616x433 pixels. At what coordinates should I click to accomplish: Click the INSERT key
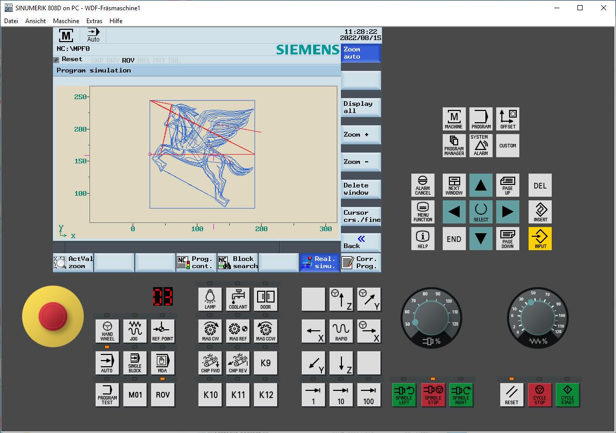(540, 212)
